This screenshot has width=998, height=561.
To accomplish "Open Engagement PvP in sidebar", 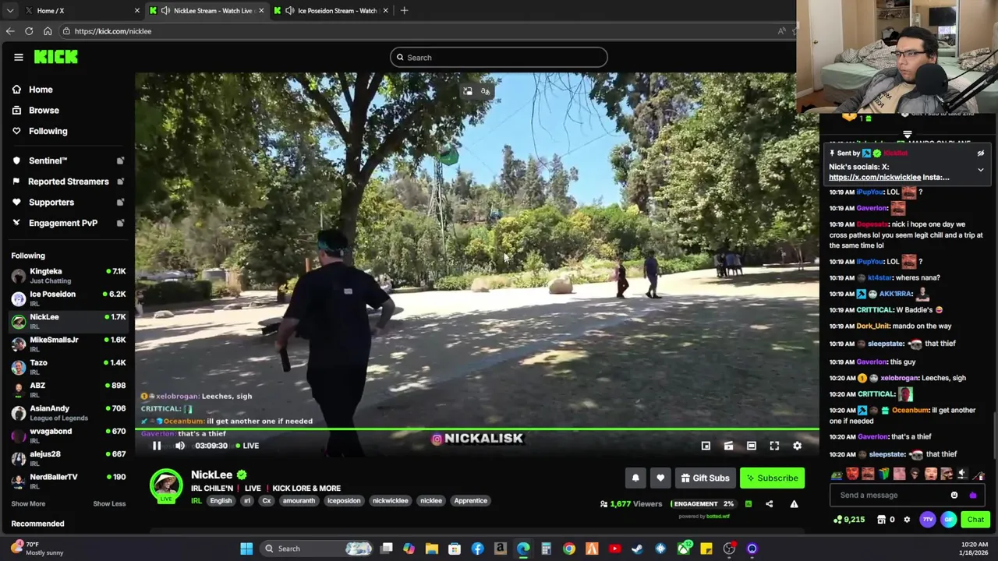I will (63, 223).
